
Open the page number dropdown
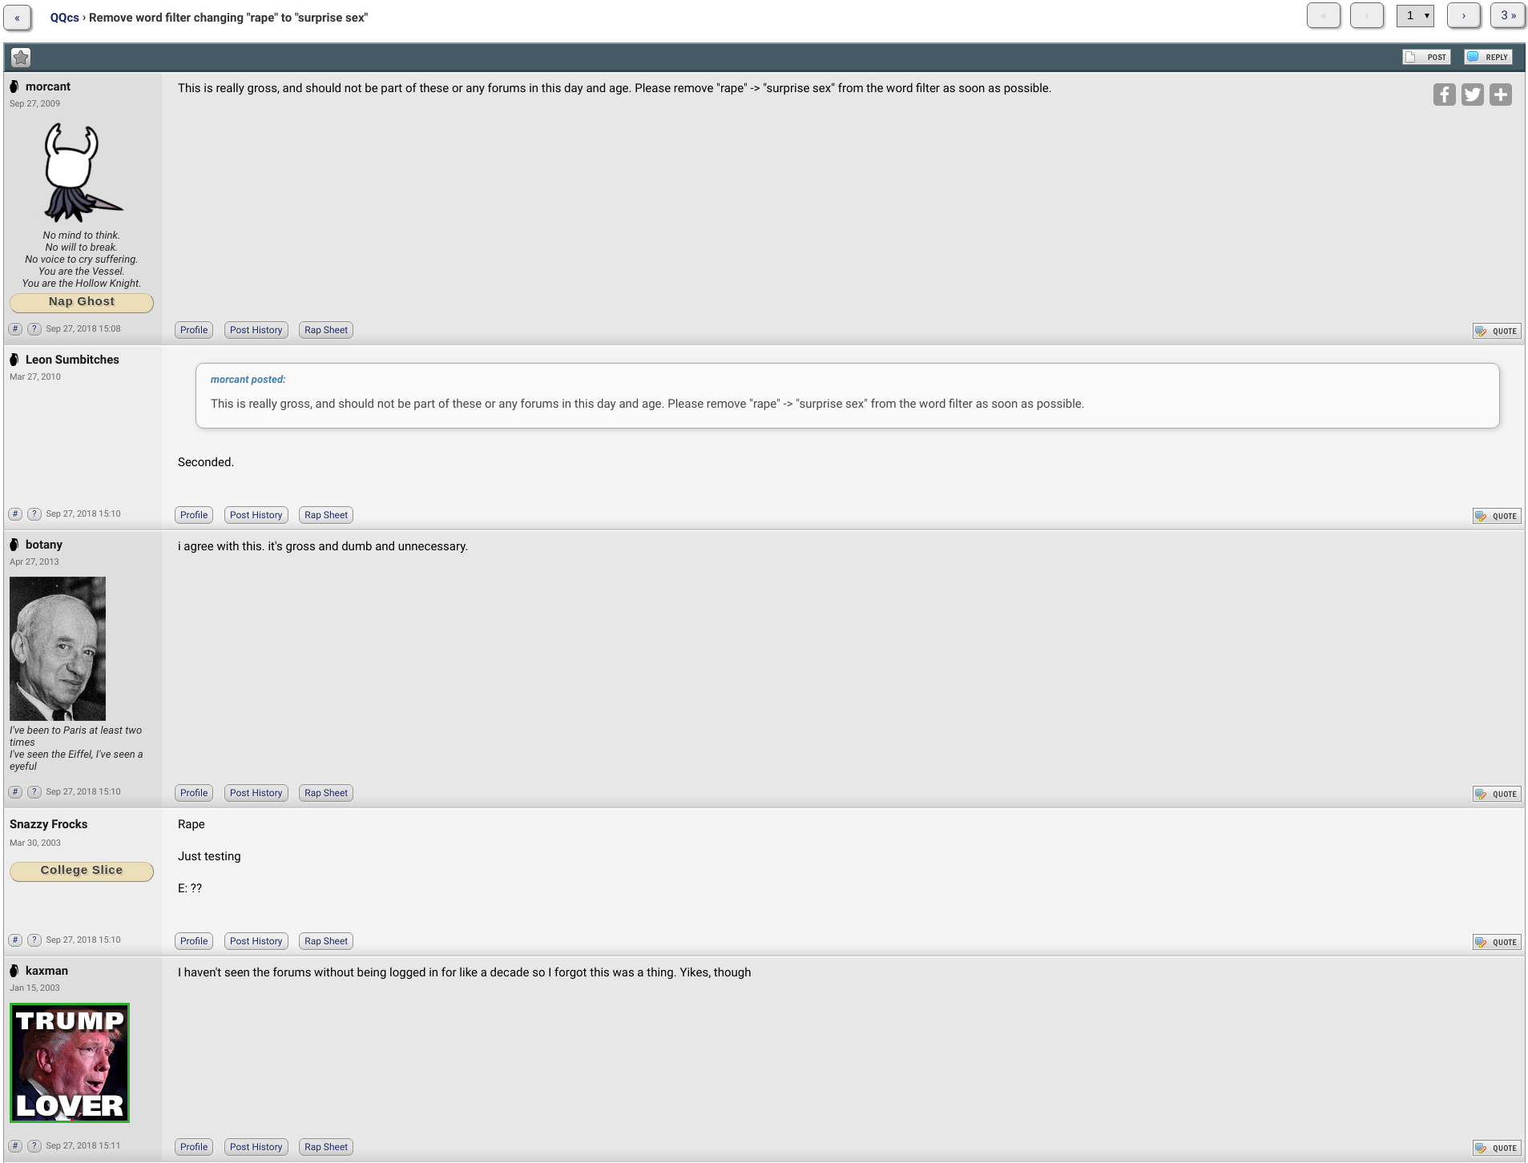(1415, 15)
